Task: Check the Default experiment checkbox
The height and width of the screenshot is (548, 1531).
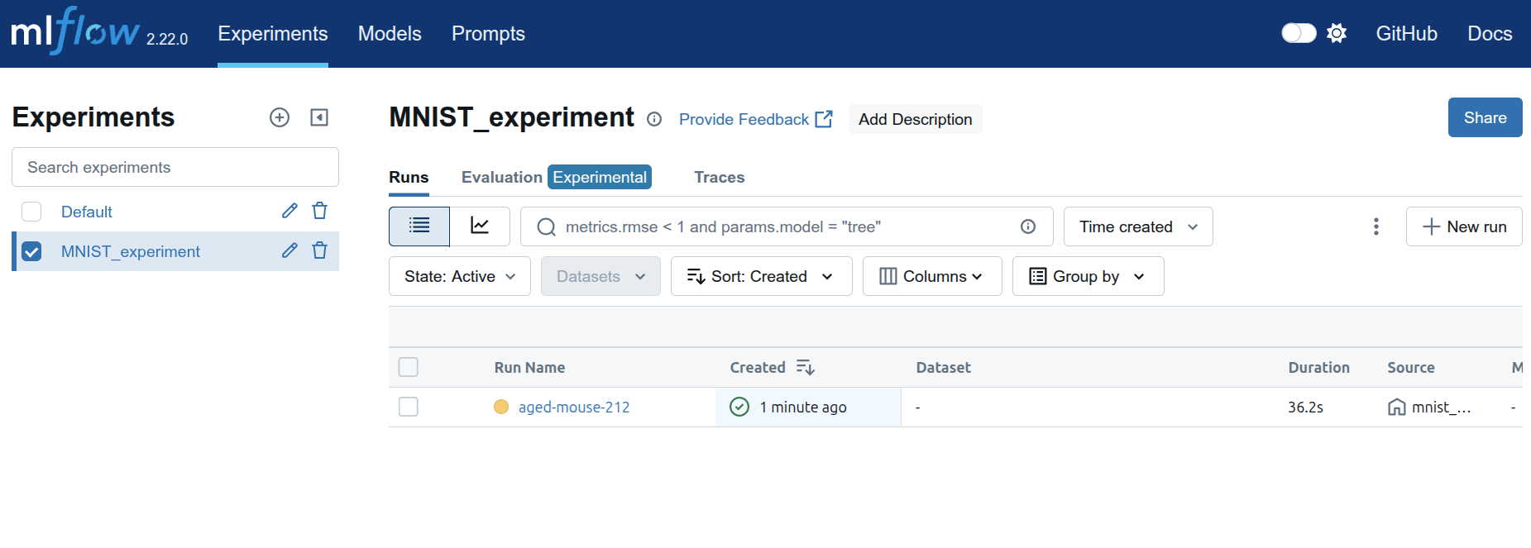Action: (31, 212)
